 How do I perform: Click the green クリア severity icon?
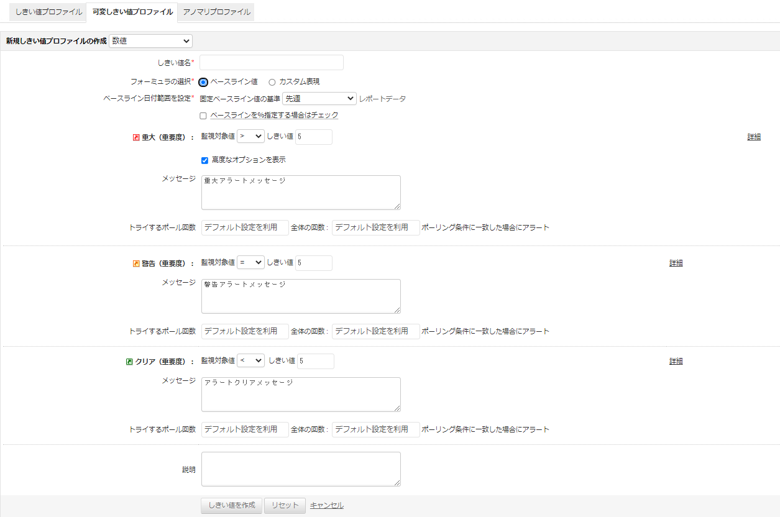point(129,362)
